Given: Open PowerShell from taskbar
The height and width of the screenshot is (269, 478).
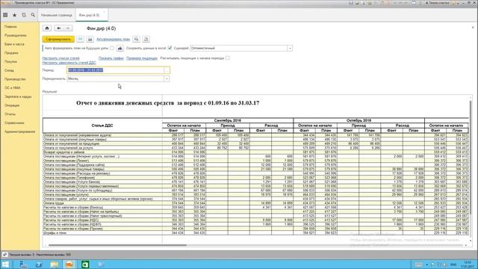Looking at the screenshot, I should click(39, 265).
